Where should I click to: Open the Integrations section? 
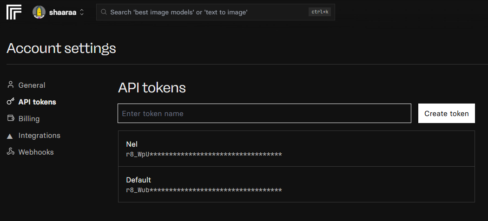point(39,136)
